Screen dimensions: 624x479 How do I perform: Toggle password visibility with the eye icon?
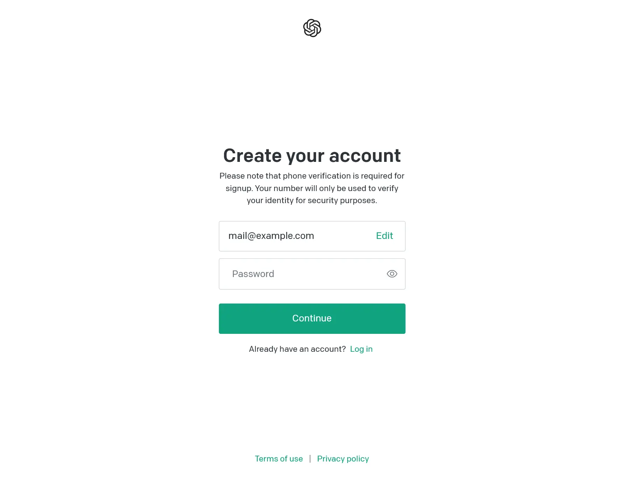[392, 274]
